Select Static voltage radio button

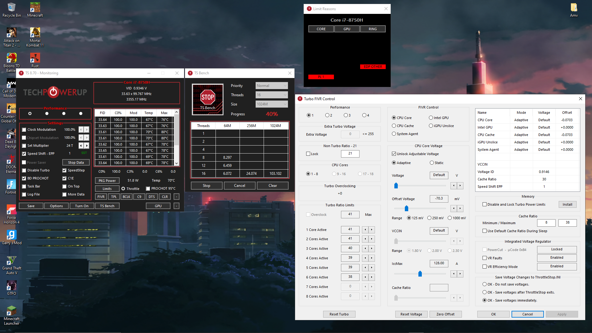pos(432,163)
